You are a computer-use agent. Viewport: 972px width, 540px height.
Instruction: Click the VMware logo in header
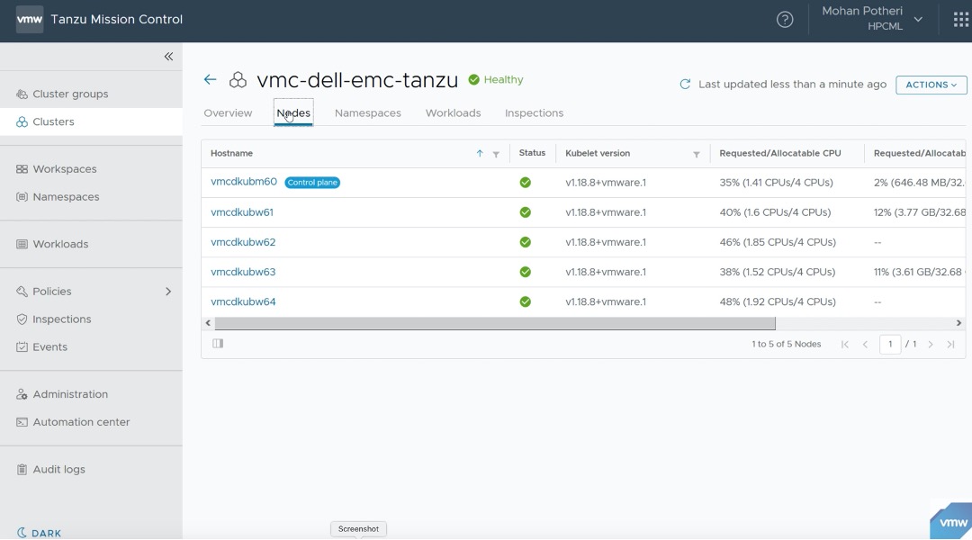29,19
